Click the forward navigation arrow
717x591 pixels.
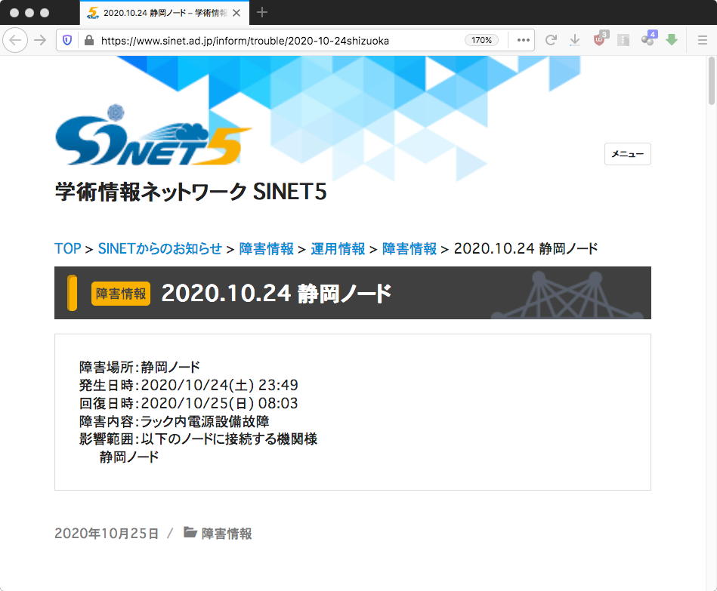[40, 40]
